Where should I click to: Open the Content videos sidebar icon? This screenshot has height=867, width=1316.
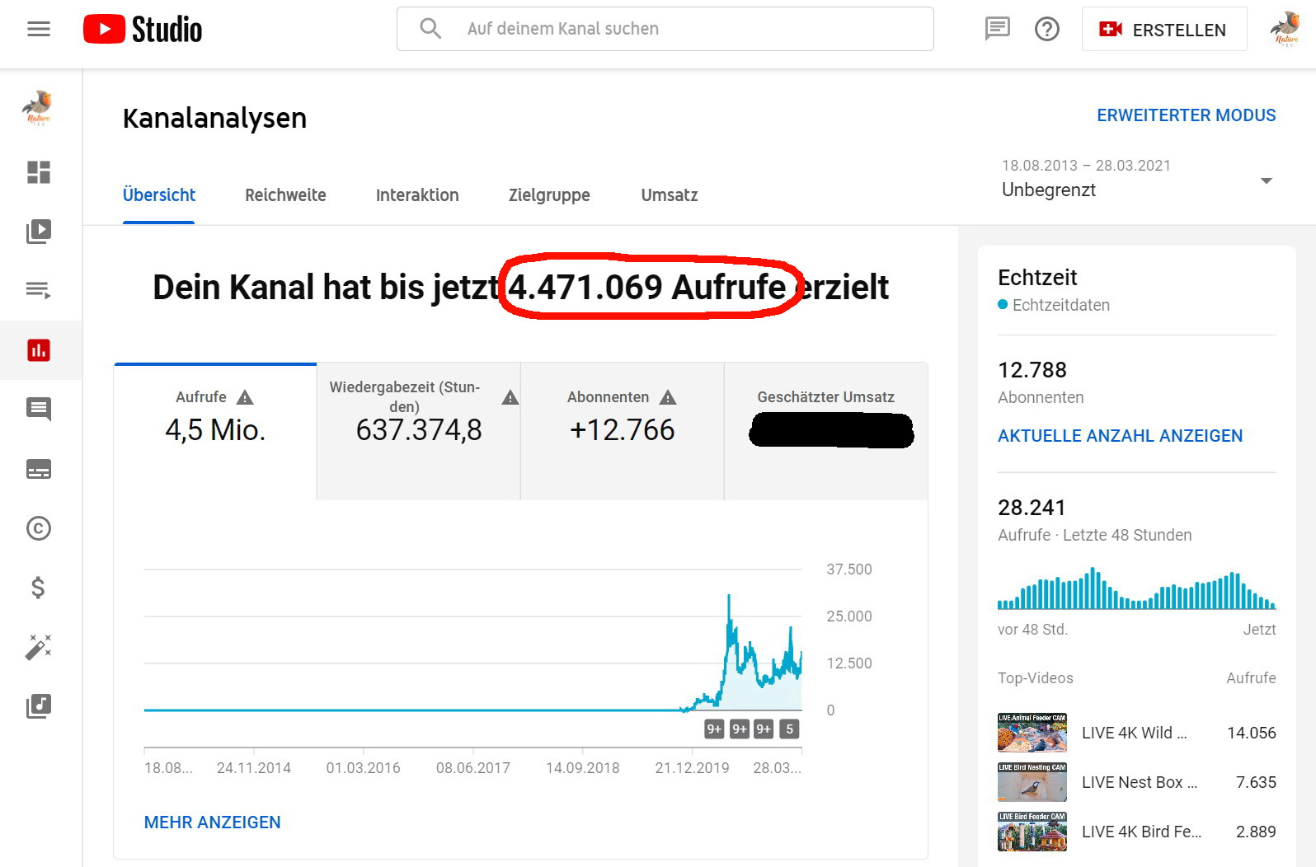point(39,232)
